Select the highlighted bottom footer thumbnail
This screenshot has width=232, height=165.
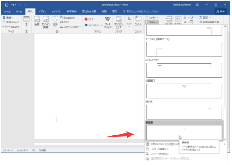click(184, 132)
